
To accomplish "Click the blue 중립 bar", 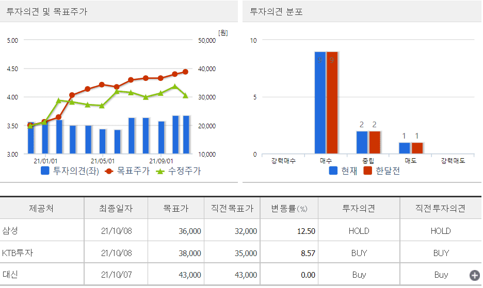I will (x=362, y=143).
